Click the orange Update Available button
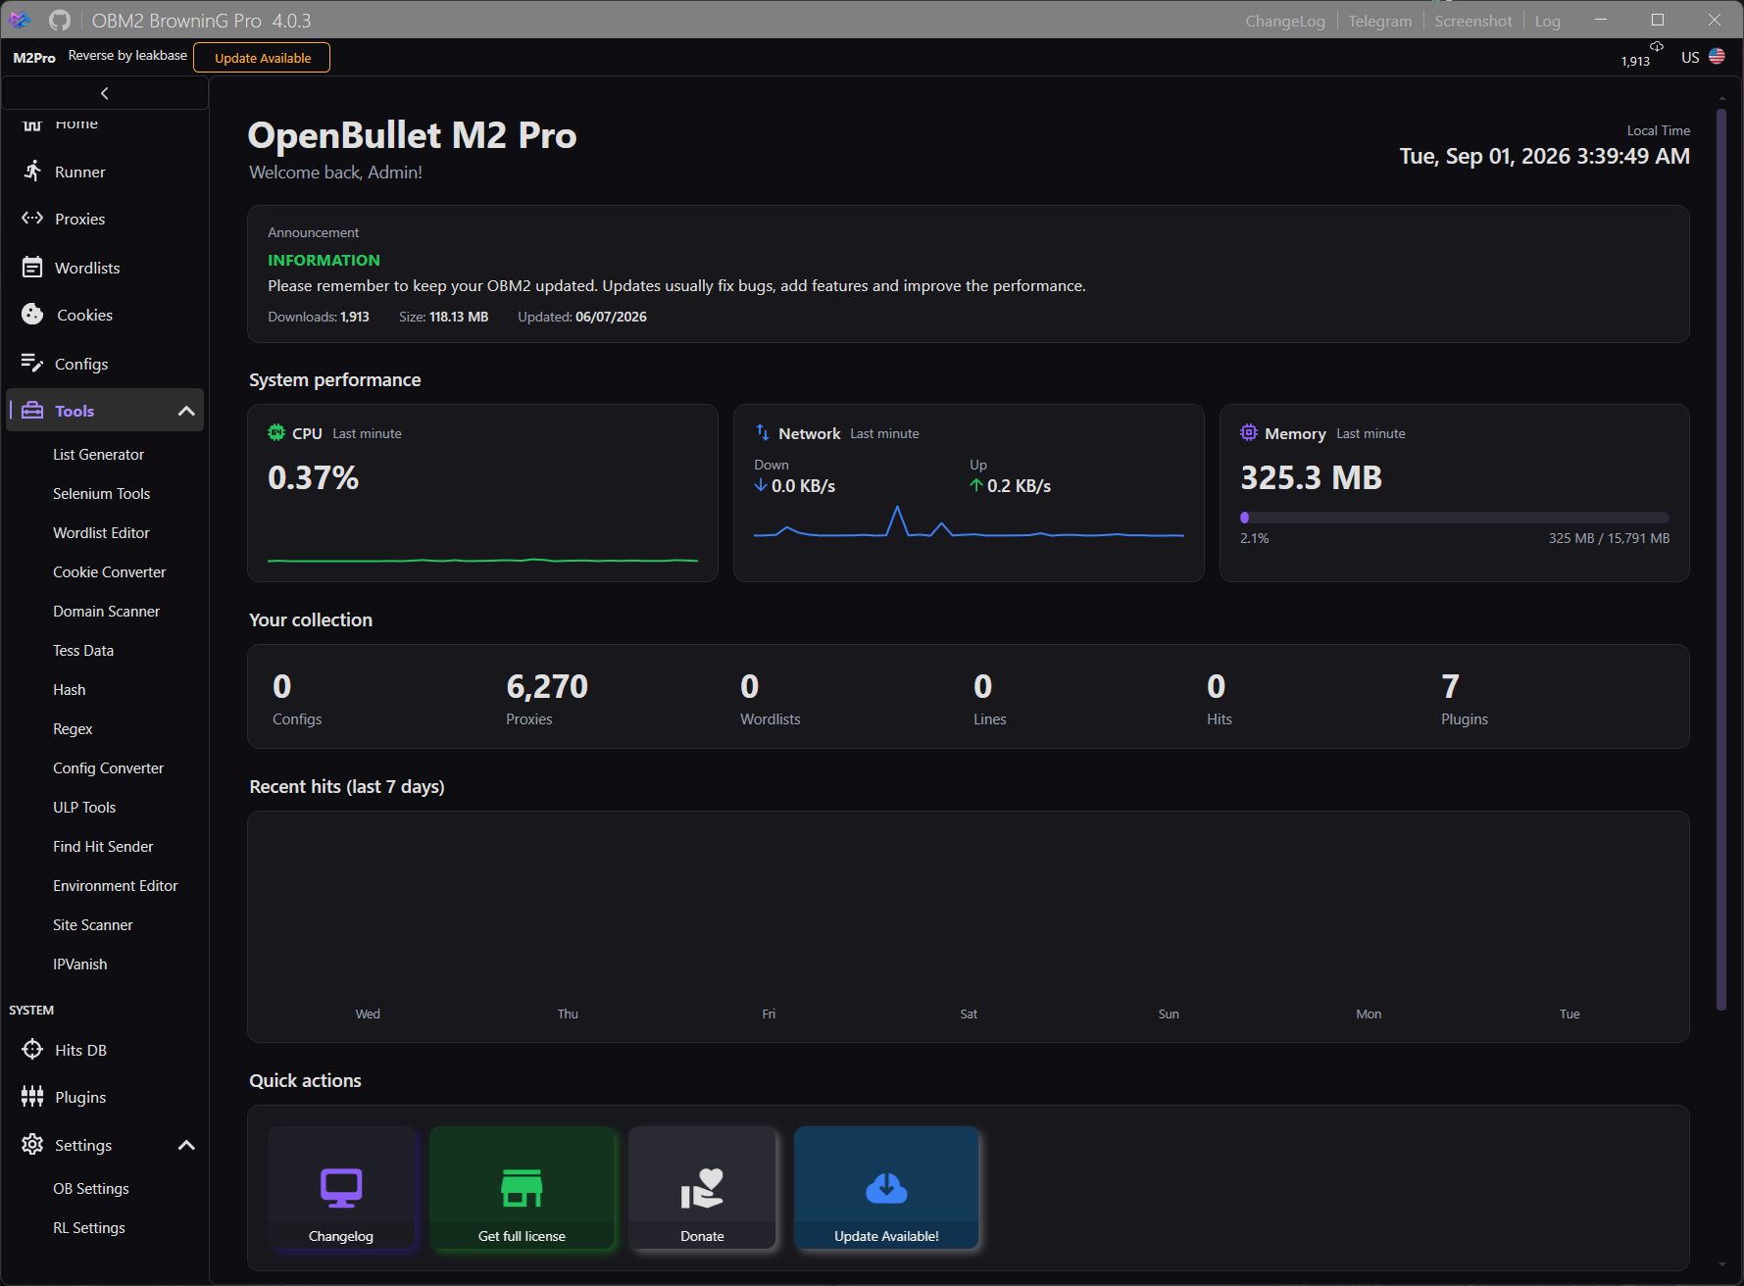The image size is (1744, 1286). coord(263,58)
